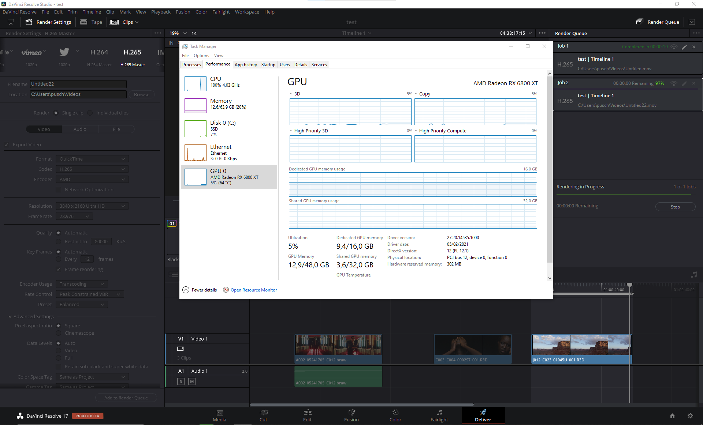
Task: Open the Codec dropdown showing H.265
Action: (92, 169)
